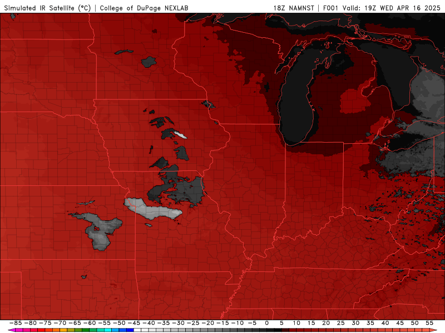The width and height of the screenshot is (445, 333).
Task: Click the 15 legend label
Action: click(311, 323)
